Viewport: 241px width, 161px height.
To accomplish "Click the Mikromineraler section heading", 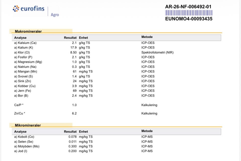I will coord(28,125).
